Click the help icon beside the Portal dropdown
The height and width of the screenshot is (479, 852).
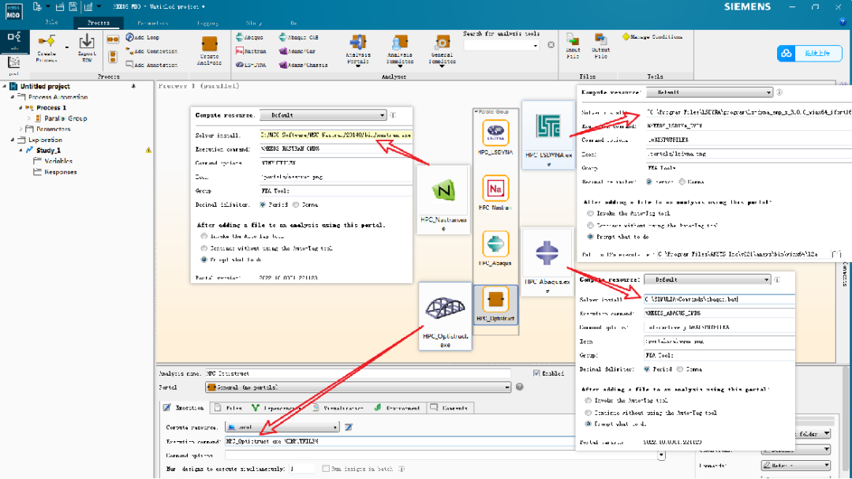click(519, 387)
